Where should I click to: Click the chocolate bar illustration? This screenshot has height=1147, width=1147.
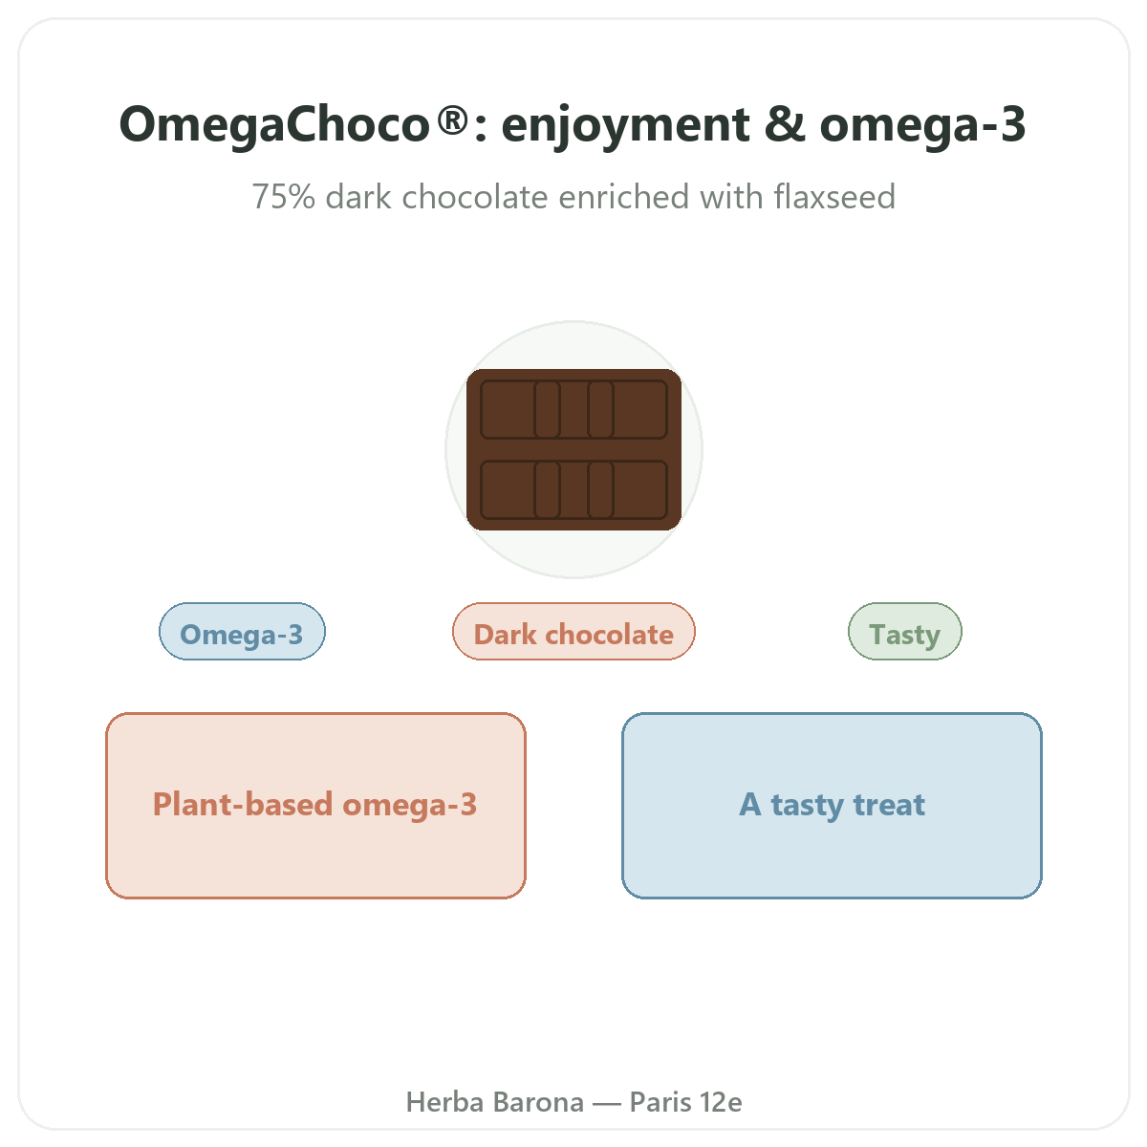[573, 449]
